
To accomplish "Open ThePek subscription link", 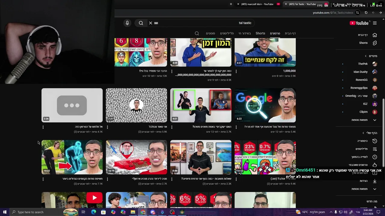I will point(363,64).
